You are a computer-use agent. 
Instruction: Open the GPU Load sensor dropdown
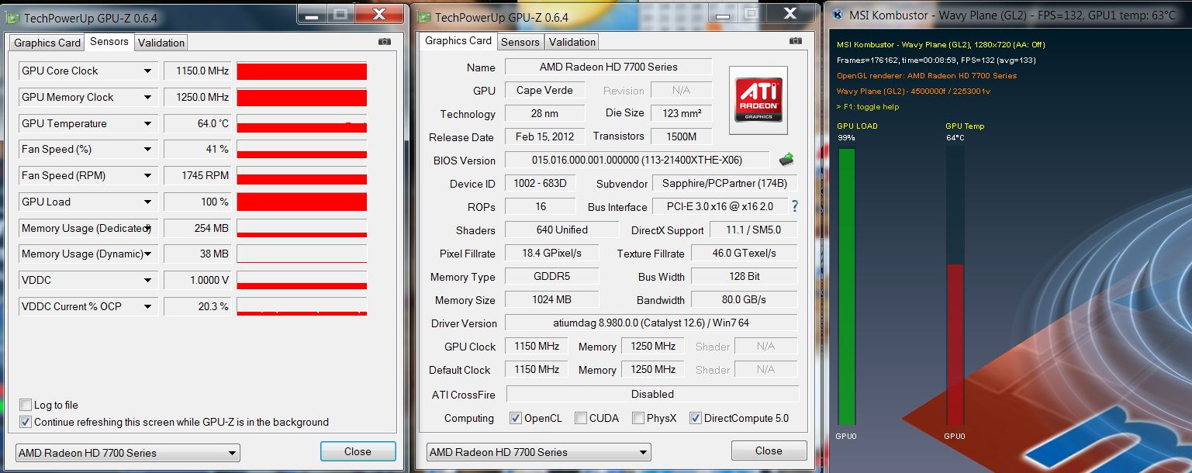(x=147, y=202)
